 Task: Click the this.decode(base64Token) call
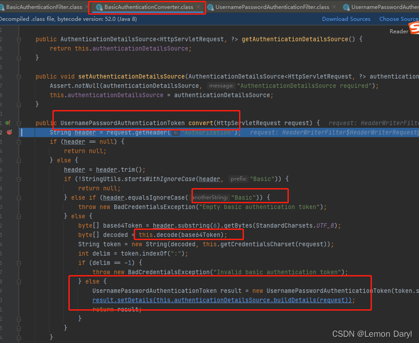coord(181,235)
